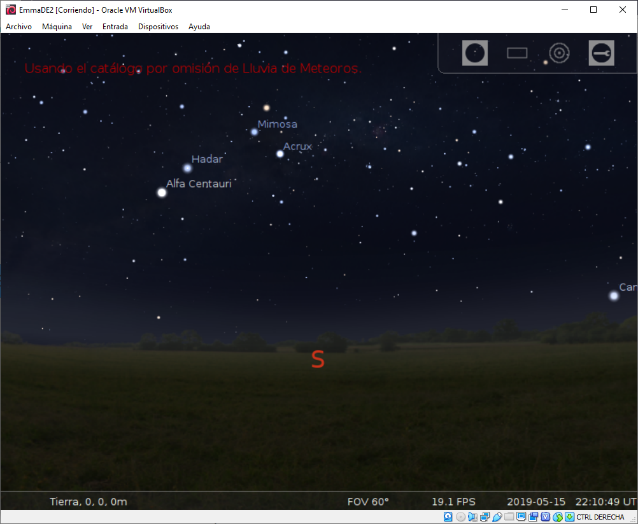Click the network adapters status icon
The height and width of the screenshot is (524, 638).
485,517
